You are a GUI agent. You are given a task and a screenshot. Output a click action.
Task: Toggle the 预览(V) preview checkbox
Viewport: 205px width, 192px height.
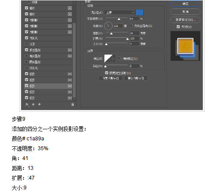178,26
